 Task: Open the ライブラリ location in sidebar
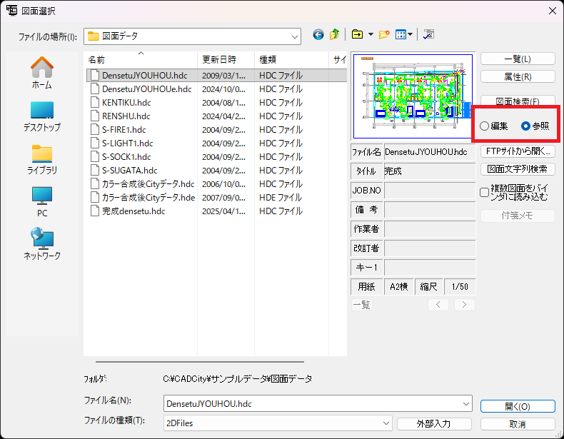tap(42, 160)
